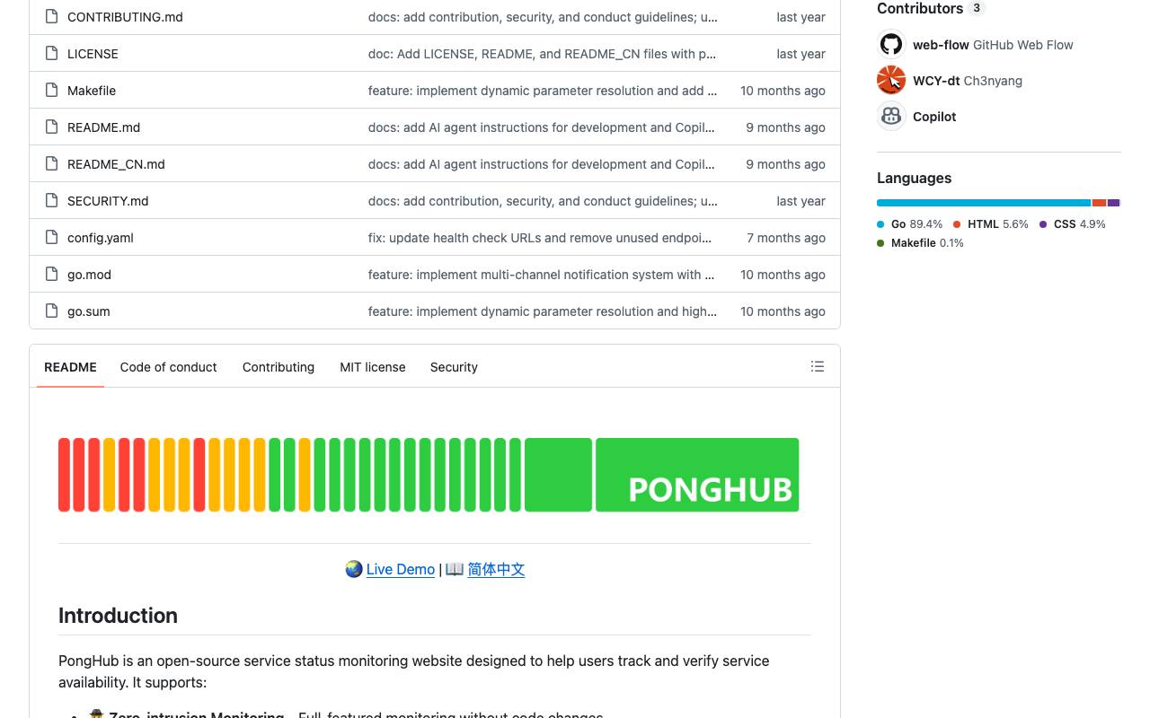The height and width of the screenshot is (718, 1150).
Task: Open the README_CN.md file
Action: coord(116,164)
